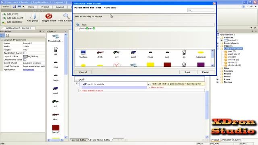Screen dimensions: 258x145
Task: Open the Layout ribbon tab
Action: point(60,7)
